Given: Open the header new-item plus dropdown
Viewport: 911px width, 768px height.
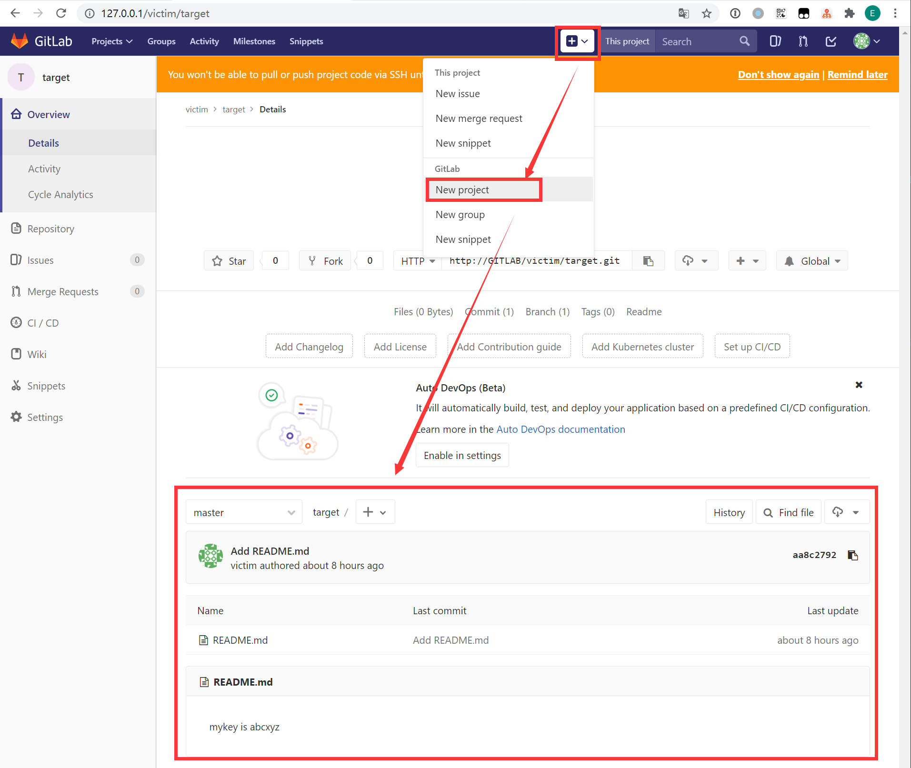Looking at the screenshot, I should click(x=577, y=41).
